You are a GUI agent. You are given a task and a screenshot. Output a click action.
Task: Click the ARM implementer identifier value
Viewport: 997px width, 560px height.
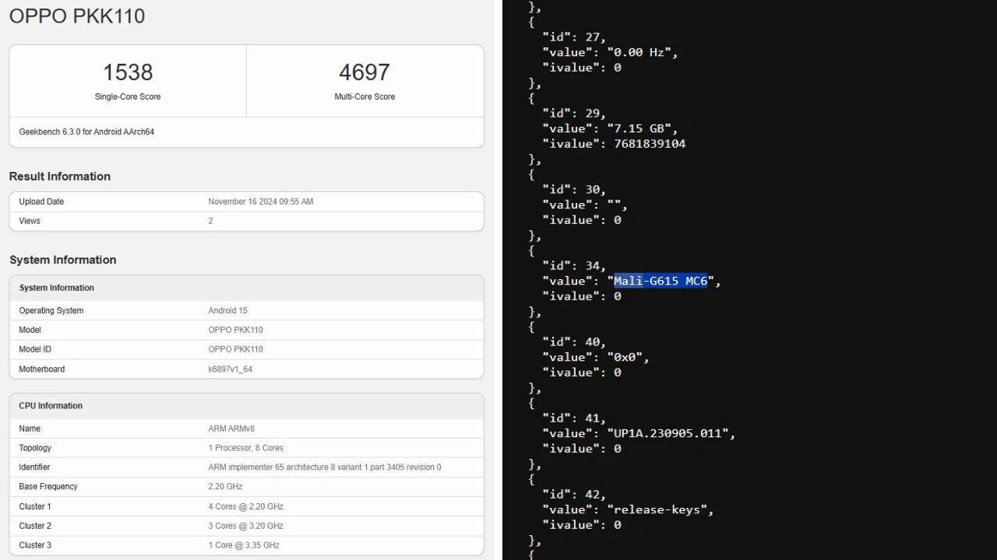[x=324, y=467]
